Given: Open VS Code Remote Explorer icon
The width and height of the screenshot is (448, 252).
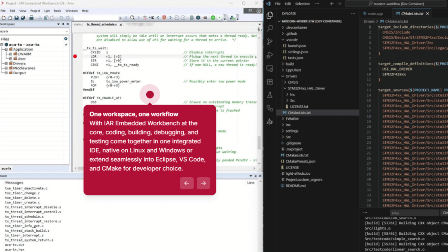Looking at the screenshot, I should pyautogui.click(x=270, y=69).
